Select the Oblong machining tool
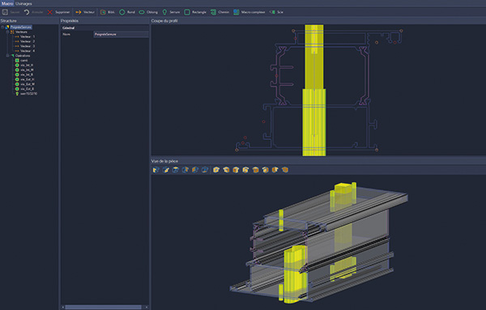This screenshot has height=310, width=486. click(148, 12)
